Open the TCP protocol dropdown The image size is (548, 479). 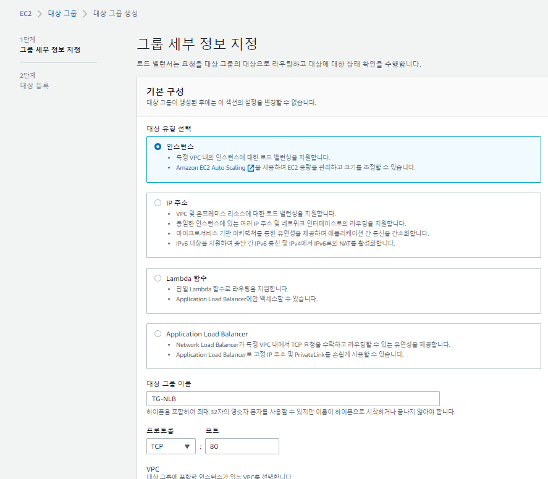[171, 446]
